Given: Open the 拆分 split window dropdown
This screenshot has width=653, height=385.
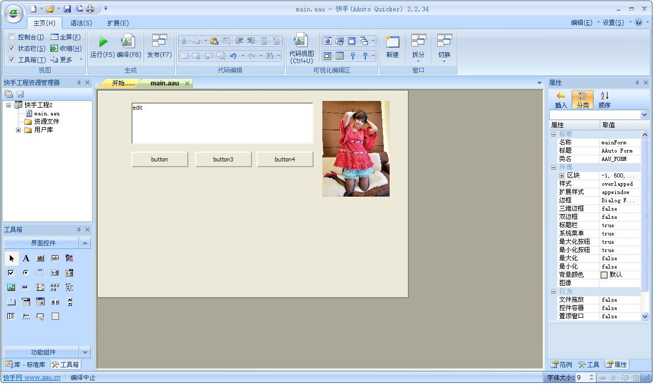Looking at the screenshot, I should [418, 48].
